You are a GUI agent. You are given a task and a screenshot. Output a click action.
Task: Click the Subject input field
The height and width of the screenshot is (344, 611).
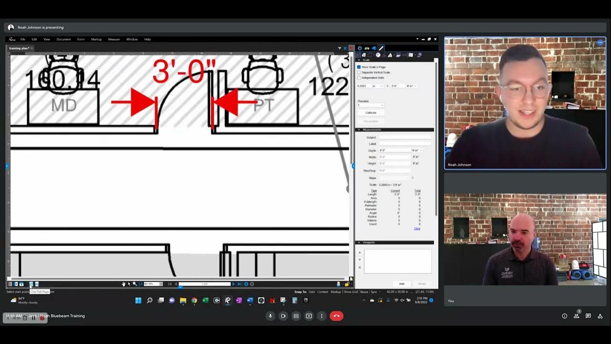pos(405,137)
